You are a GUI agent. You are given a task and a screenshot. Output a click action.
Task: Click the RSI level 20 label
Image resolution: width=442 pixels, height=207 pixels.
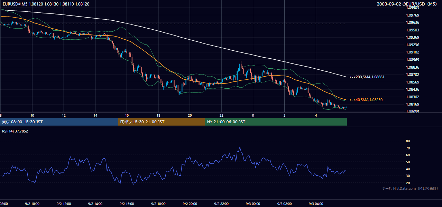point(408,183)
